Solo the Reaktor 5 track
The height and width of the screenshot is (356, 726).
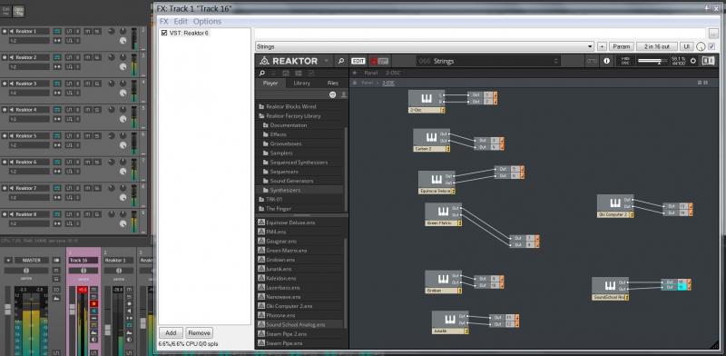click(x=97, y=136)
